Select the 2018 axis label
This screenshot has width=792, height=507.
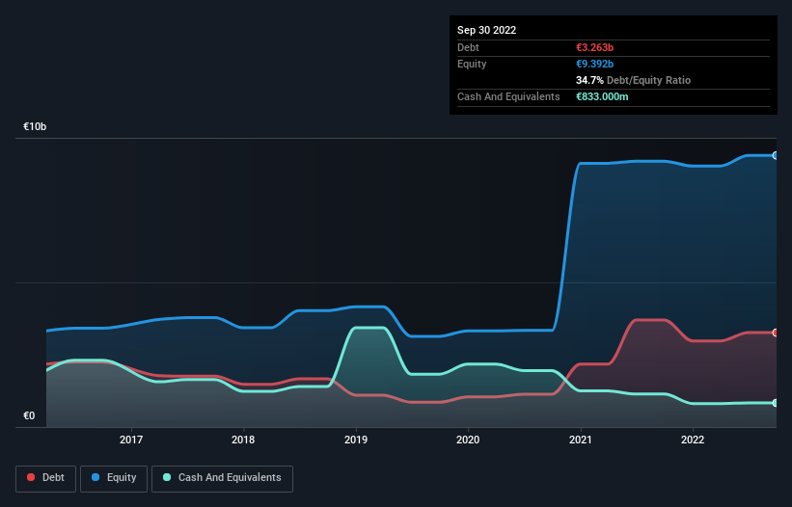point(243,440)
